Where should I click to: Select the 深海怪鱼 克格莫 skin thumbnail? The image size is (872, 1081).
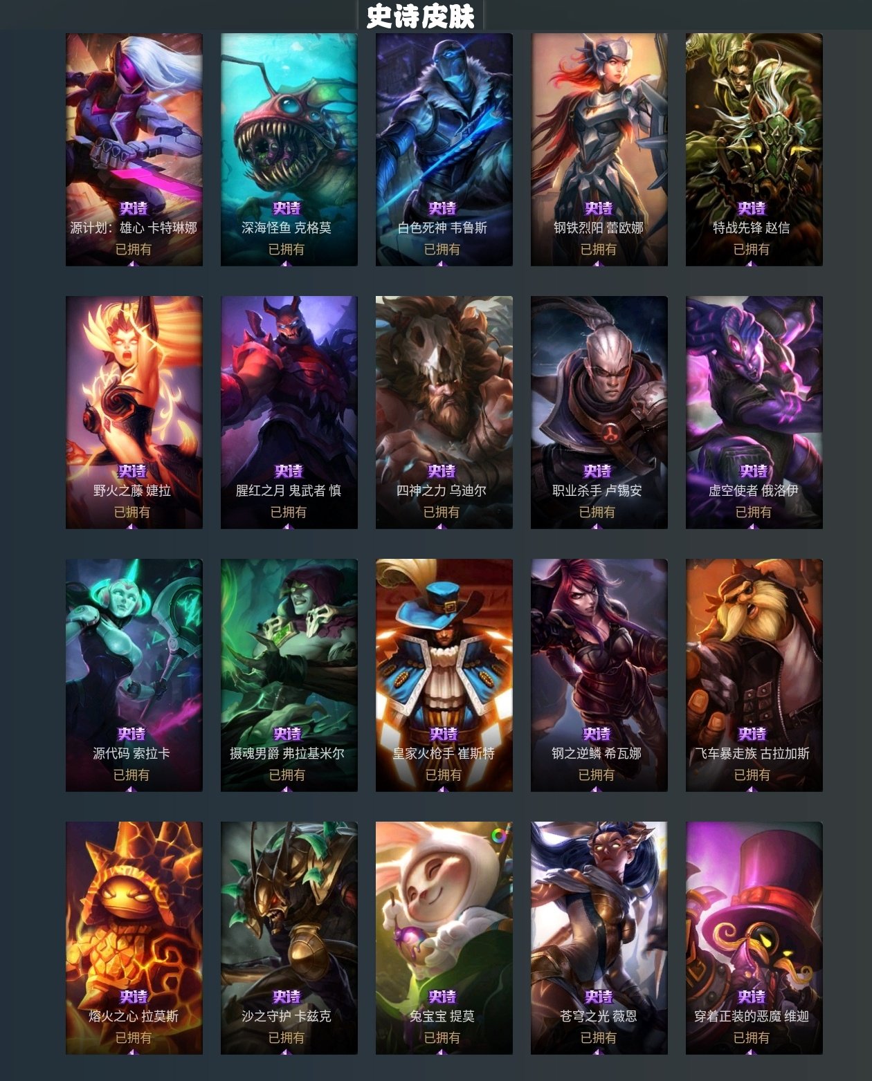289,149
